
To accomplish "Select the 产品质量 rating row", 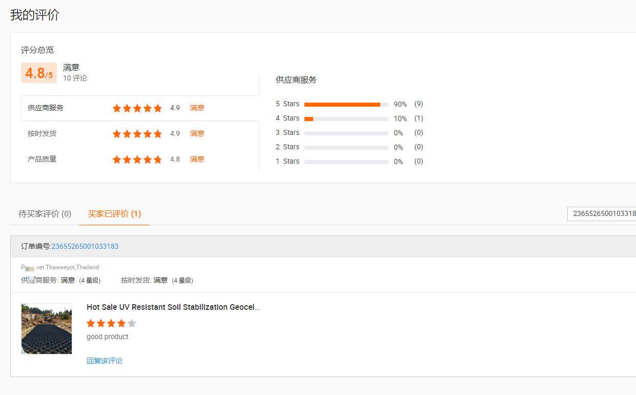I will 140,160.
